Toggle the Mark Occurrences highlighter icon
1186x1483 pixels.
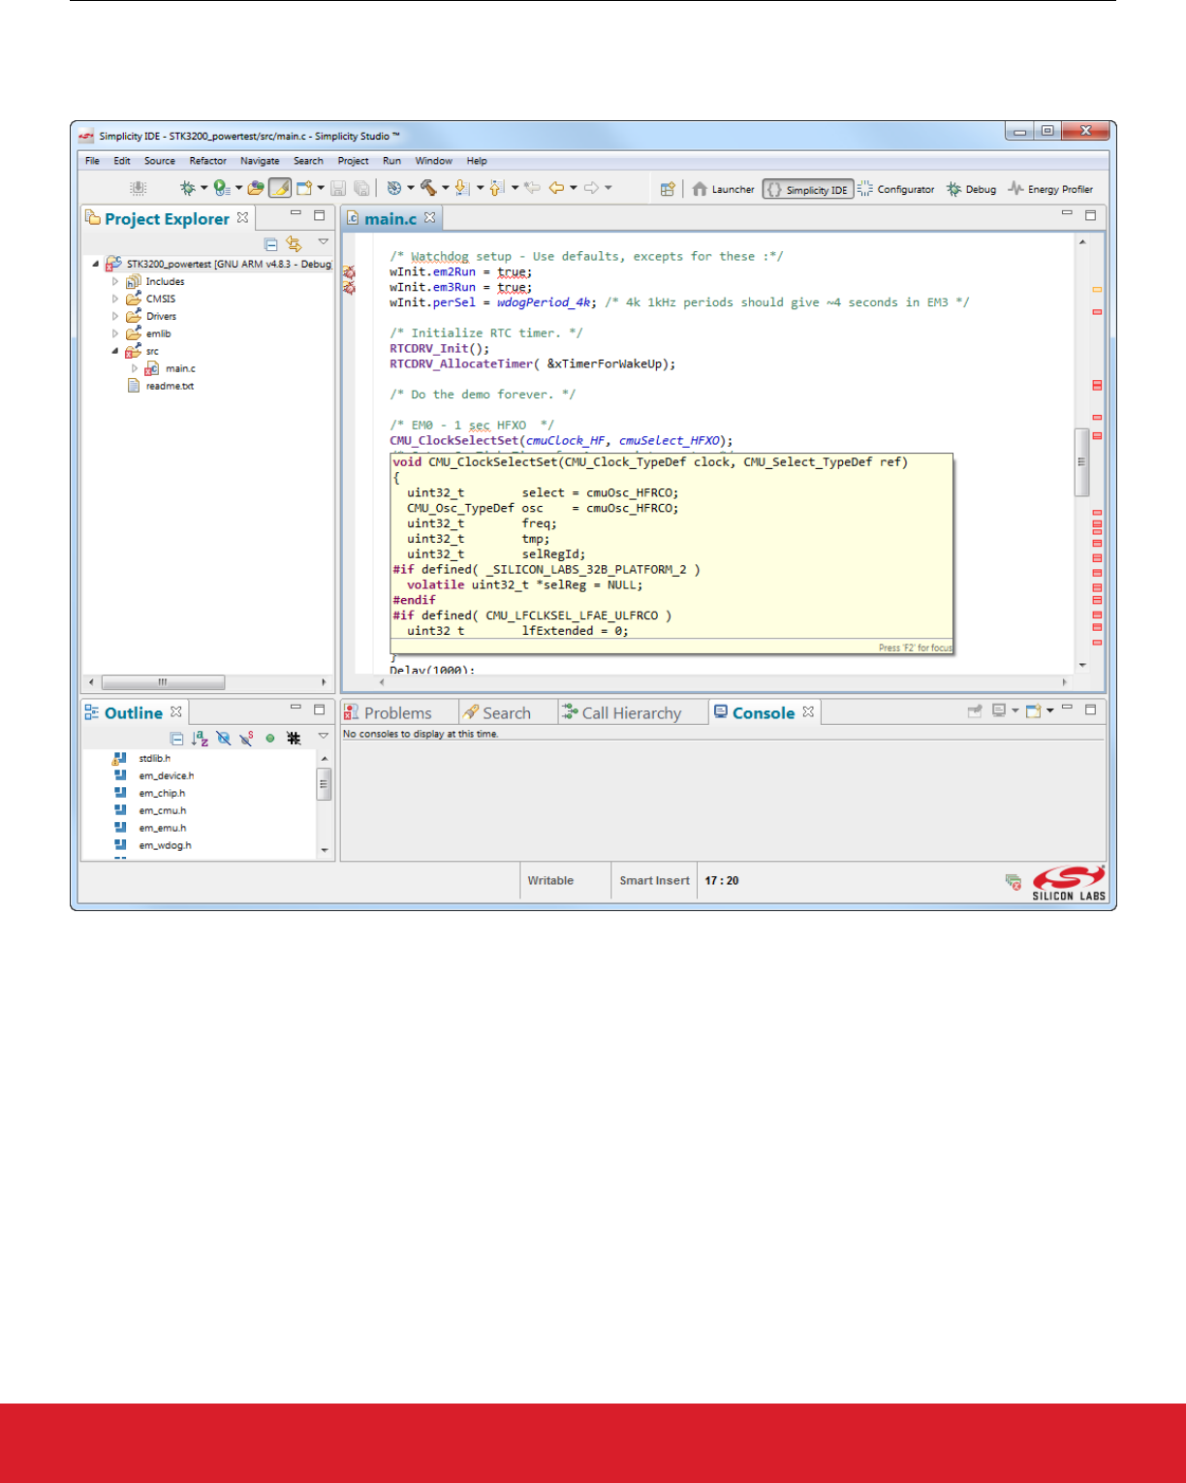[280, 188]
